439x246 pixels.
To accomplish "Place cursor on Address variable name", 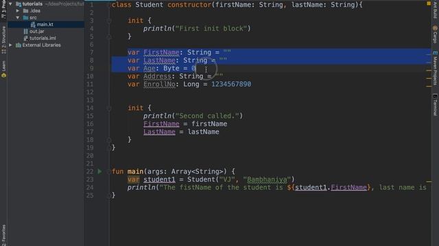I will click(157, 77).
